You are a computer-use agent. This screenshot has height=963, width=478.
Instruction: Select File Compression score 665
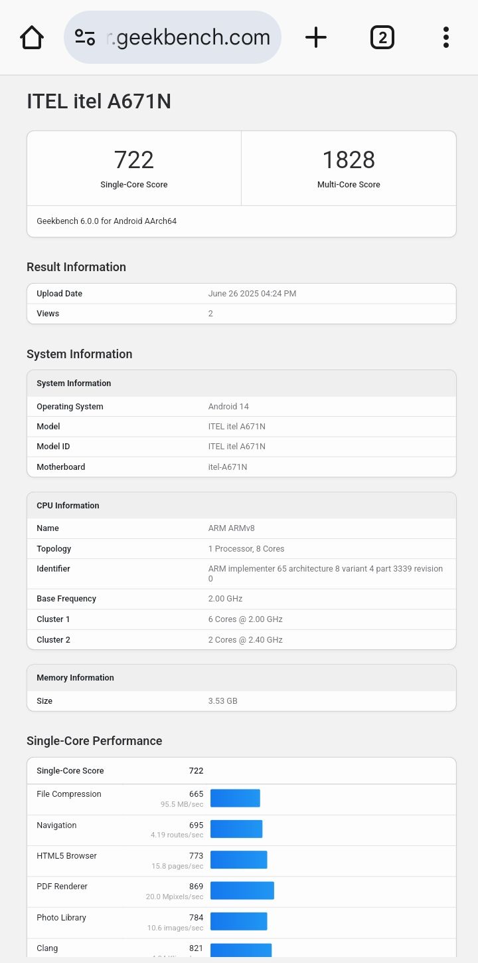(x=196, y=794)
